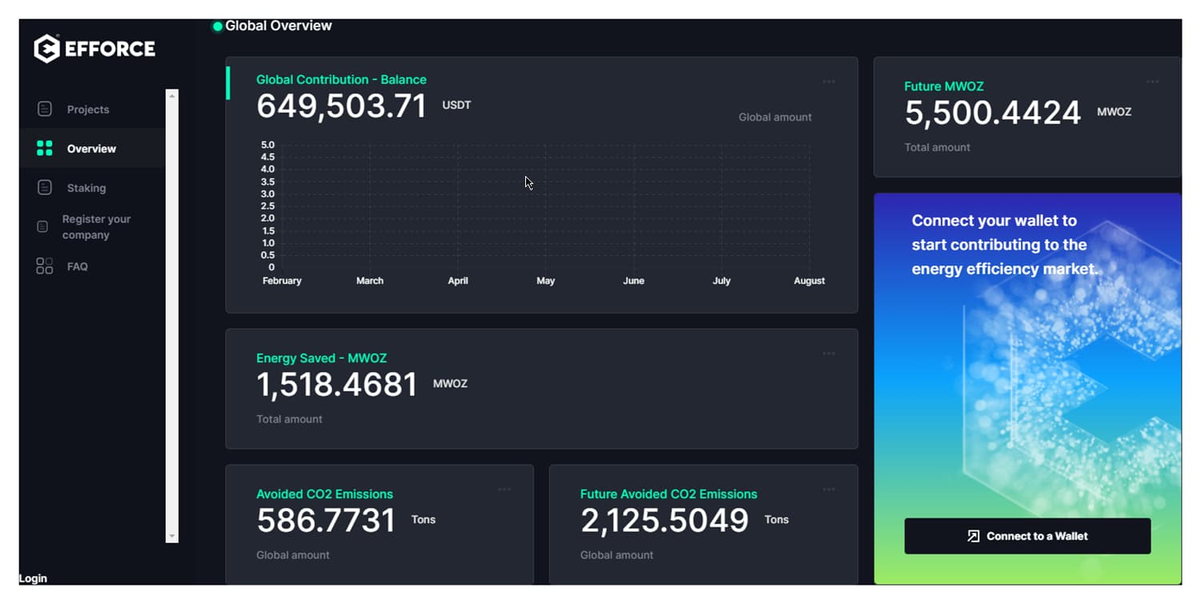Open the Staking menu item
This screenshot has width=1201, height=604.
coord(86,188)
